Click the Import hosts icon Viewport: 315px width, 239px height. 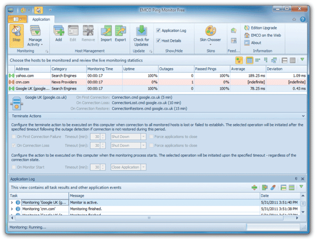point(106,33)
